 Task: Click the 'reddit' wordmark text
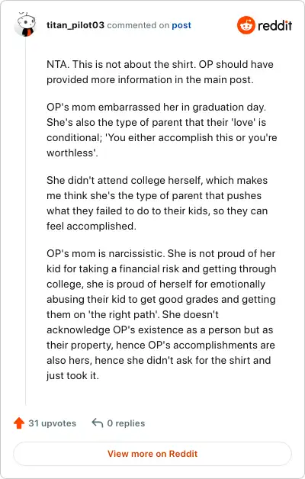pos(274,25)
